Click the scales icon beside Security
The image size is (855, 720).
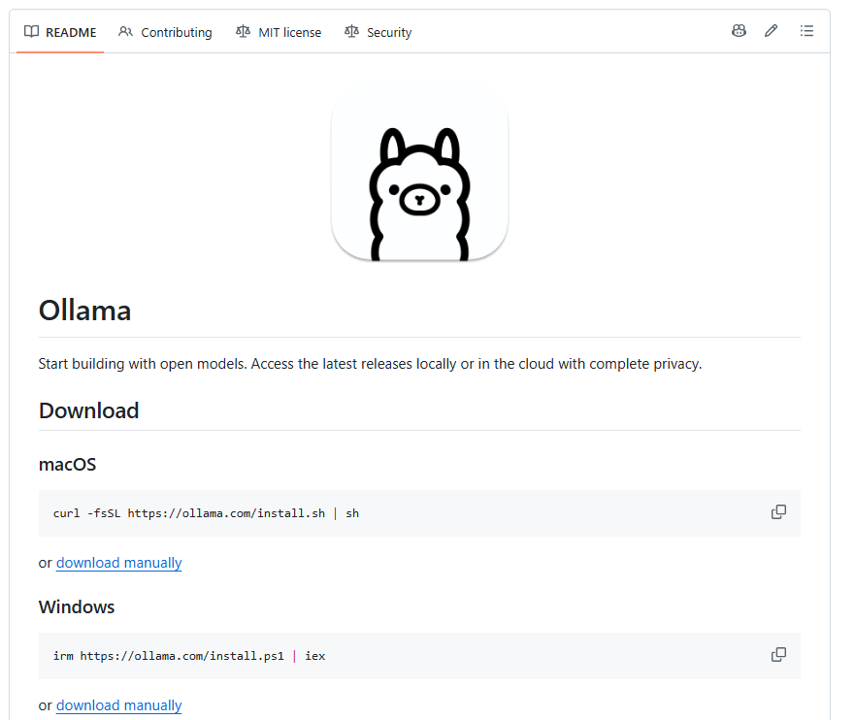[x=351, y=32]
